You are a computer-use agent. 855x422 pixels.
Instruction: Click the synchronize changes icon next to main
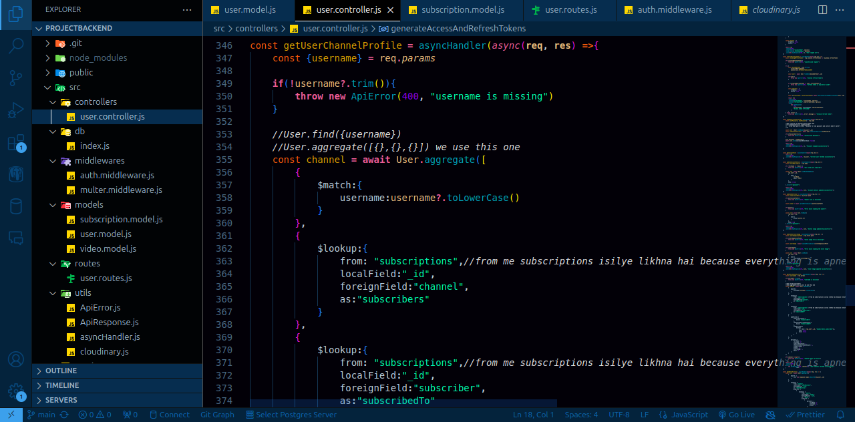64,415
